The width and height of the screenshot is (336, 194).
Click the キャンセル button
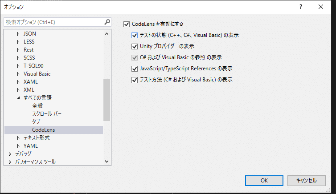(307, 181)
